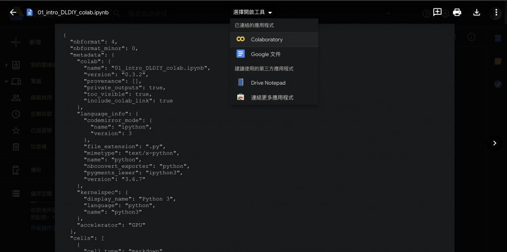Open the 選擇開啟工具 dropdown
The height and width of the screenshot is (252, 507).
pyautogui.click(x=253, y=12)
